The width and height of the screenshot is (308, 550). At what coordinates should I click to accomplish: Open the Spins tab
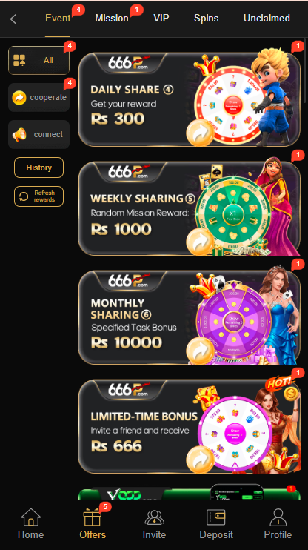[207, 19]
